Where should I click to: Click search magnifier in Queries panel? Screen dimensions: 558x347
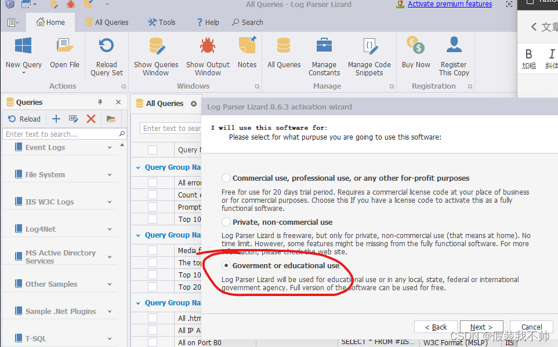coord(122,134)
